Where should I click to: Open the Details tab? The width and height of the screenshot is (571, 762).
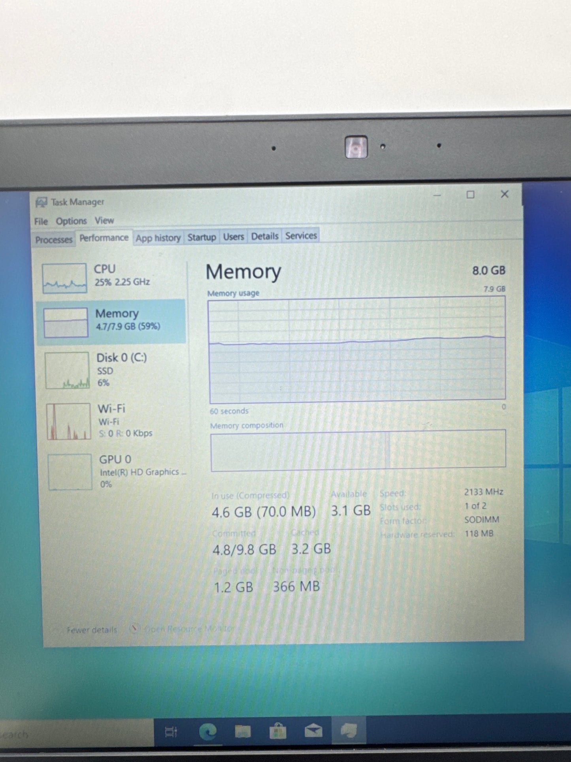point(265,236)
